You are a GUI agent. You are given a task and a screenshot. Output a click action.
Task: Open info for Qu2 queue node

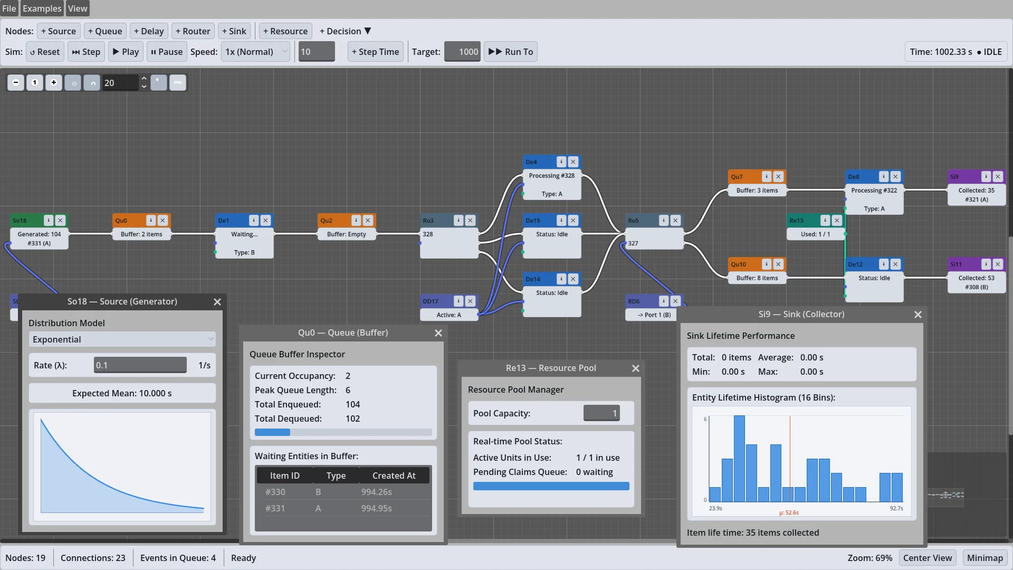(x=356, y=220)
